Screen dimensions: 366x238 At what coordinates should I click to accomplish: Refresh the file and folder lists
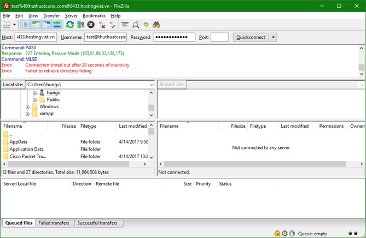coord(70,25)
